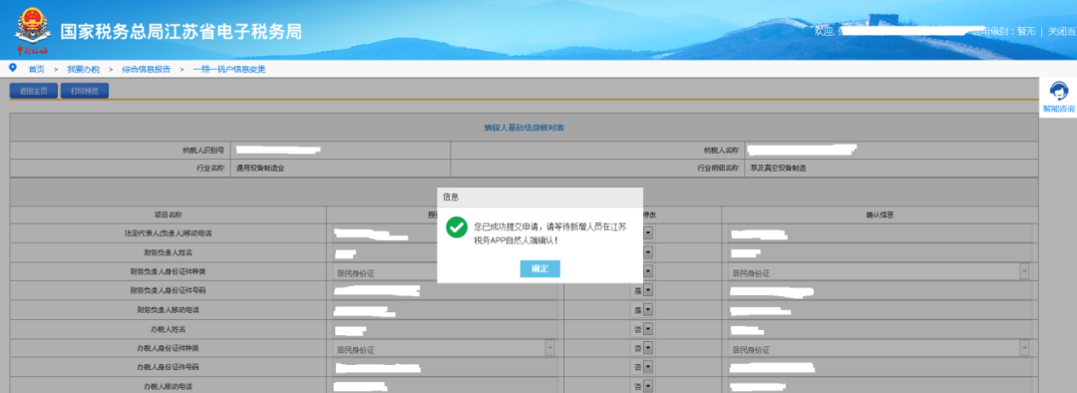1077x393 pixels.
Task: Click confirm-info field for 法定代表人移动电话
Action: click(x=880, y=233)
